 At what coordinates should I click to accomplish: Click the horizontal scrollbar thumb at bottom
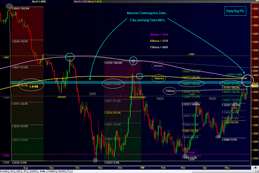pos(224,171)
